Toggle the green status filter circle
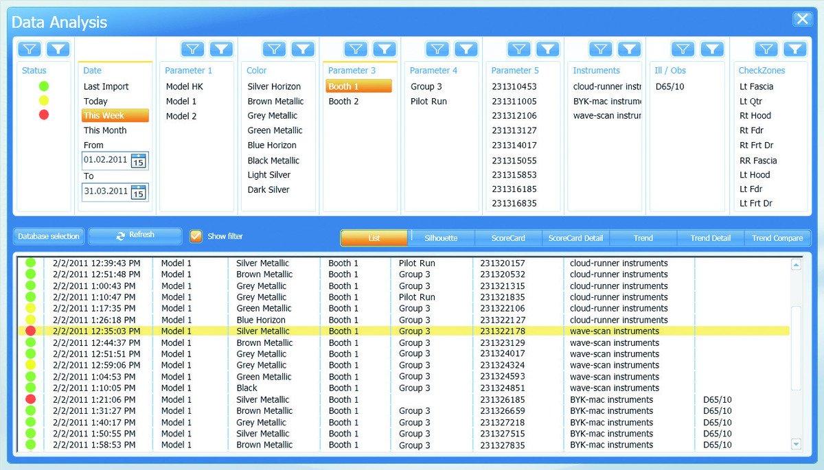The image size is (824, 470). tap(44, 86)
